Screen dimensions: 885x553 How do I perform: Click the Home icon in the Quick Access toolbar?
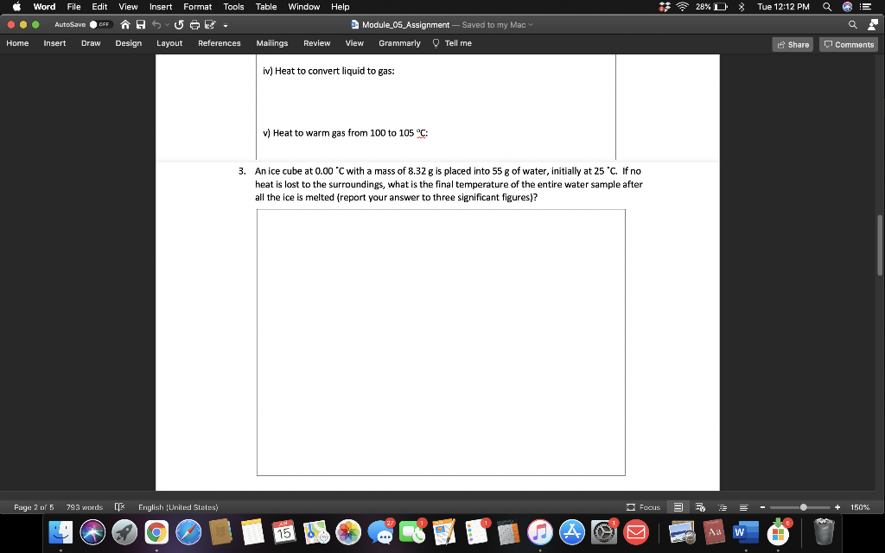click(x=125, y=25)
